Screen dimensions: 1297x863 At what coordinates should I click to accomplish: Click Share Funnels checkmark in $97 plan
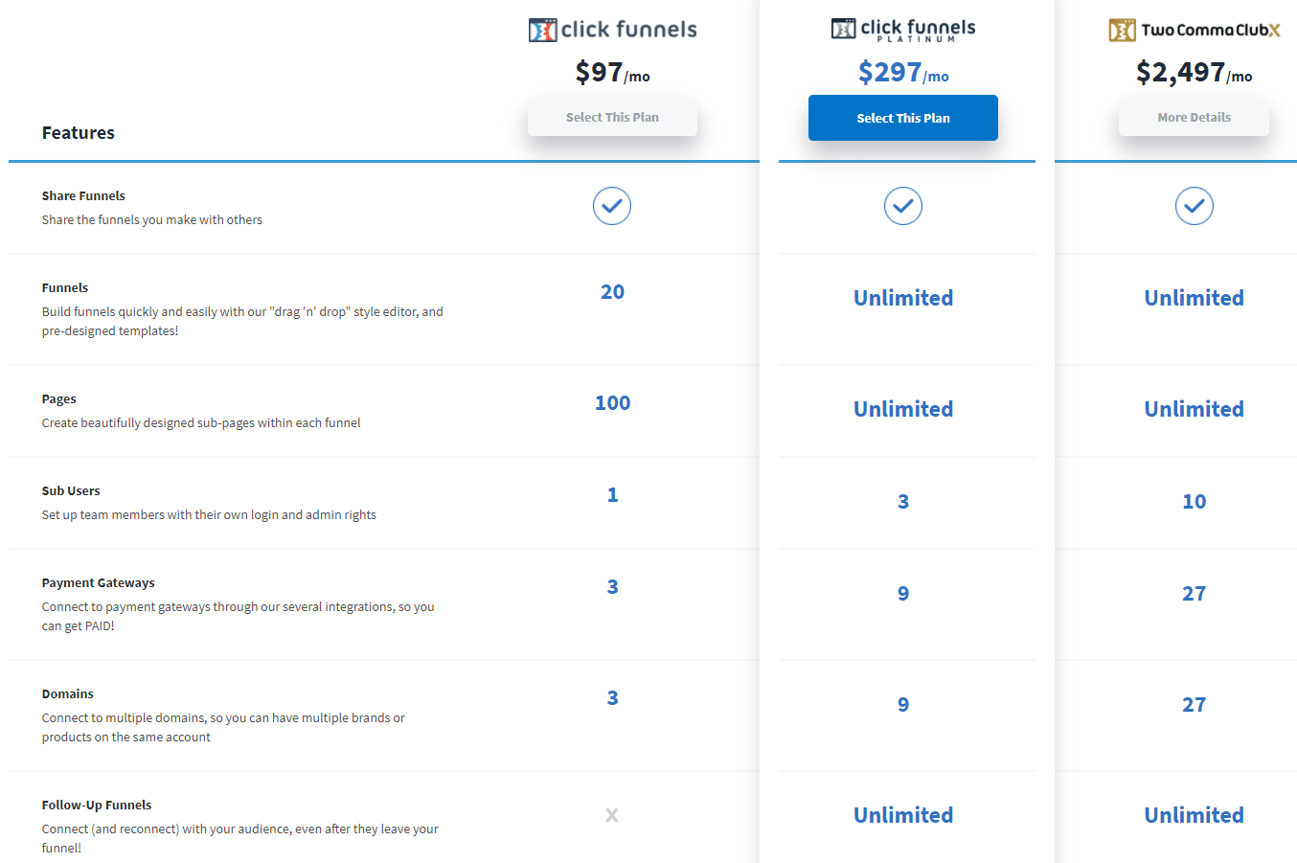pyautogui.click(x=612, y=206)
